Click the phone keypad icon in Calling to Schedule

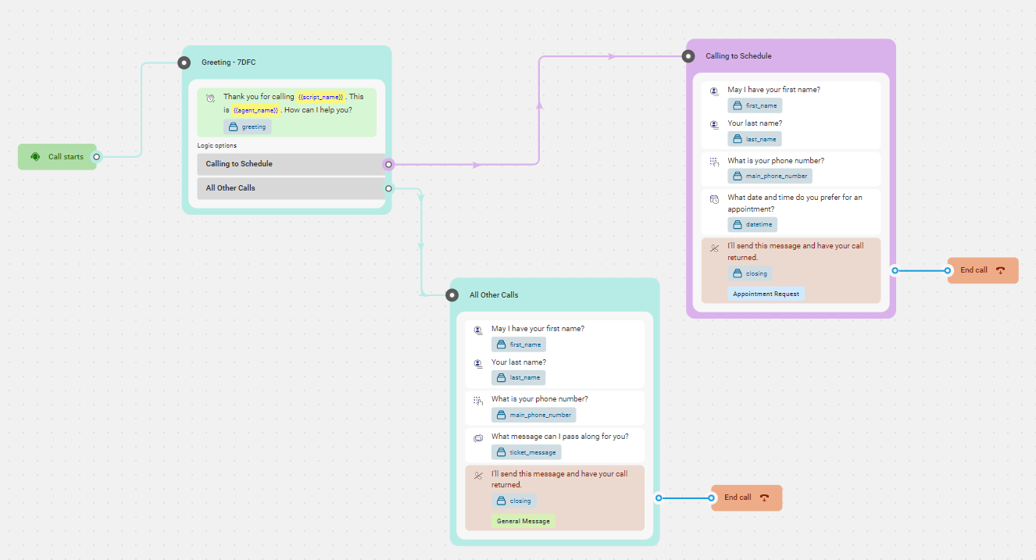point(714,162)
